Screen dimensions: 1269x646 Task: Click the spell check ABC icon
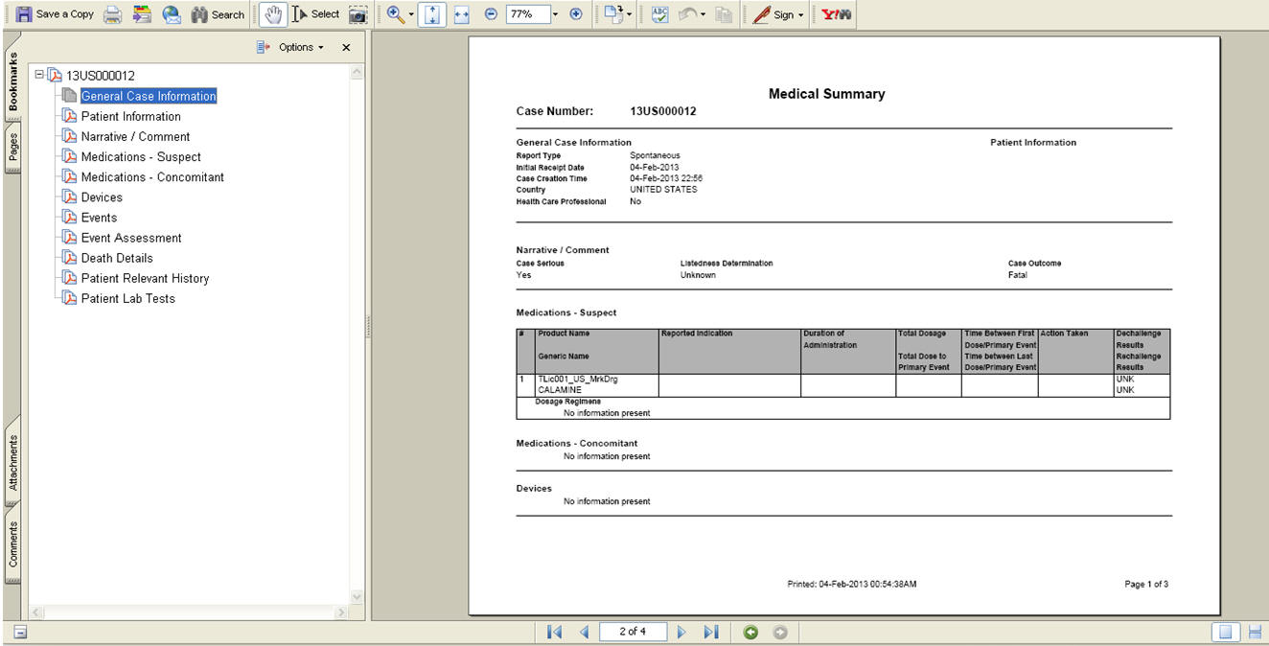(658, 13)
